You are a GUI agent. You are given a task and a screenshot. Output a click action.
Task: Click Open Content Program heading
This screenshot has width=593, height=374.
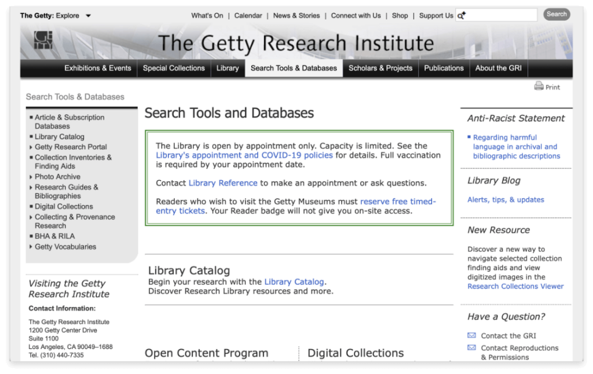(207, 353)
